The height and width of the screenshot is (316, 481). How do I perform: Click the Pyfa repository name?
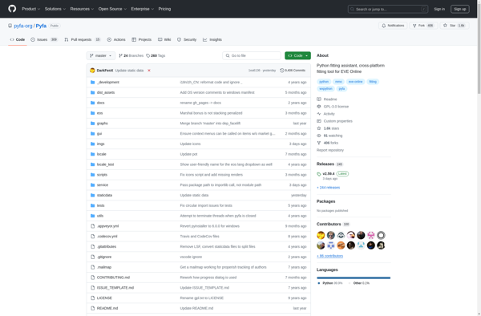41,26
